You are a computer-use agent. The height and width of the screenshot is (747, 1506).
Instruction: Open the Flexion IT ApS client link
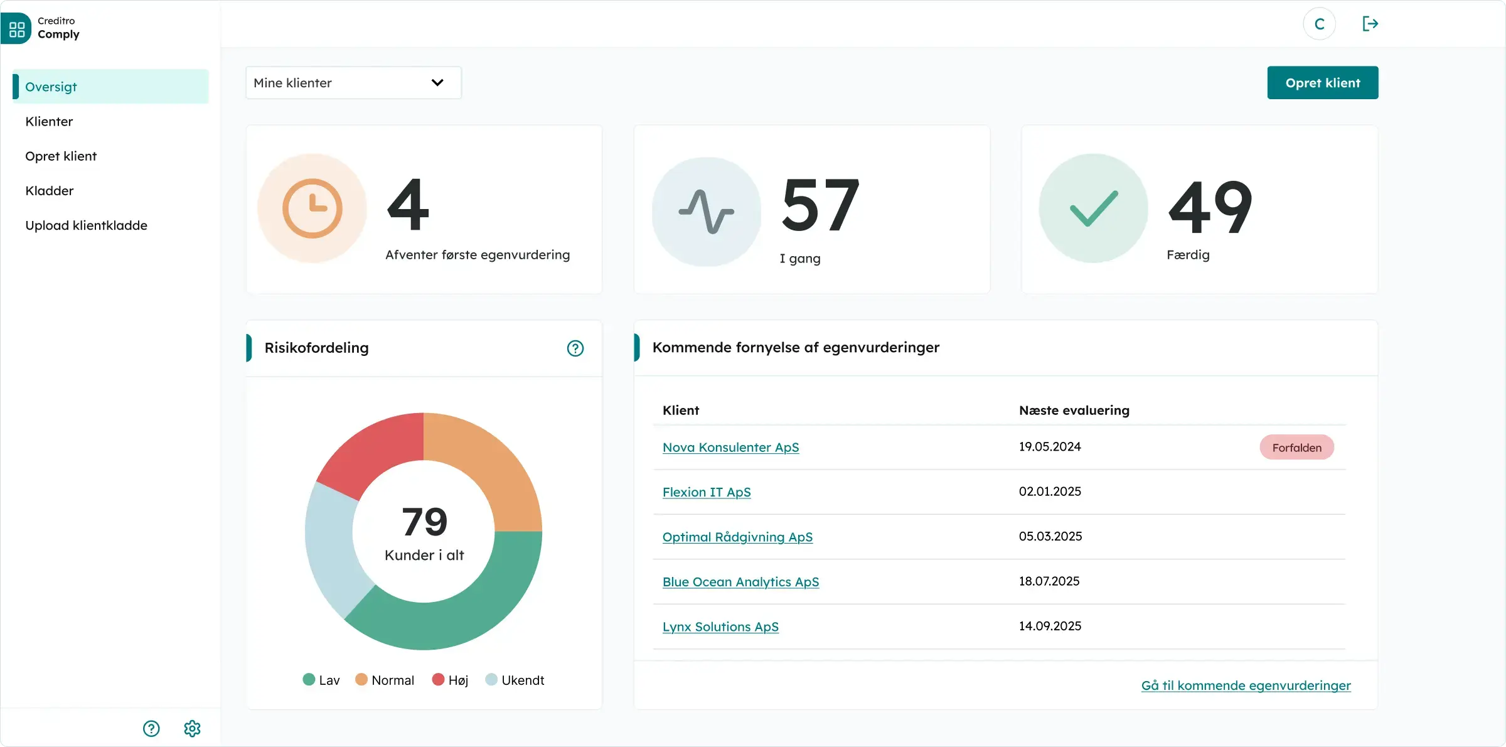click(x=707, y=492)
